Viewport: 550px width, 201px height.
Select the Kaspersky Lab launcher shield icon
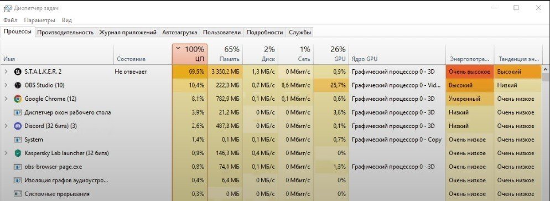(18, 153)
